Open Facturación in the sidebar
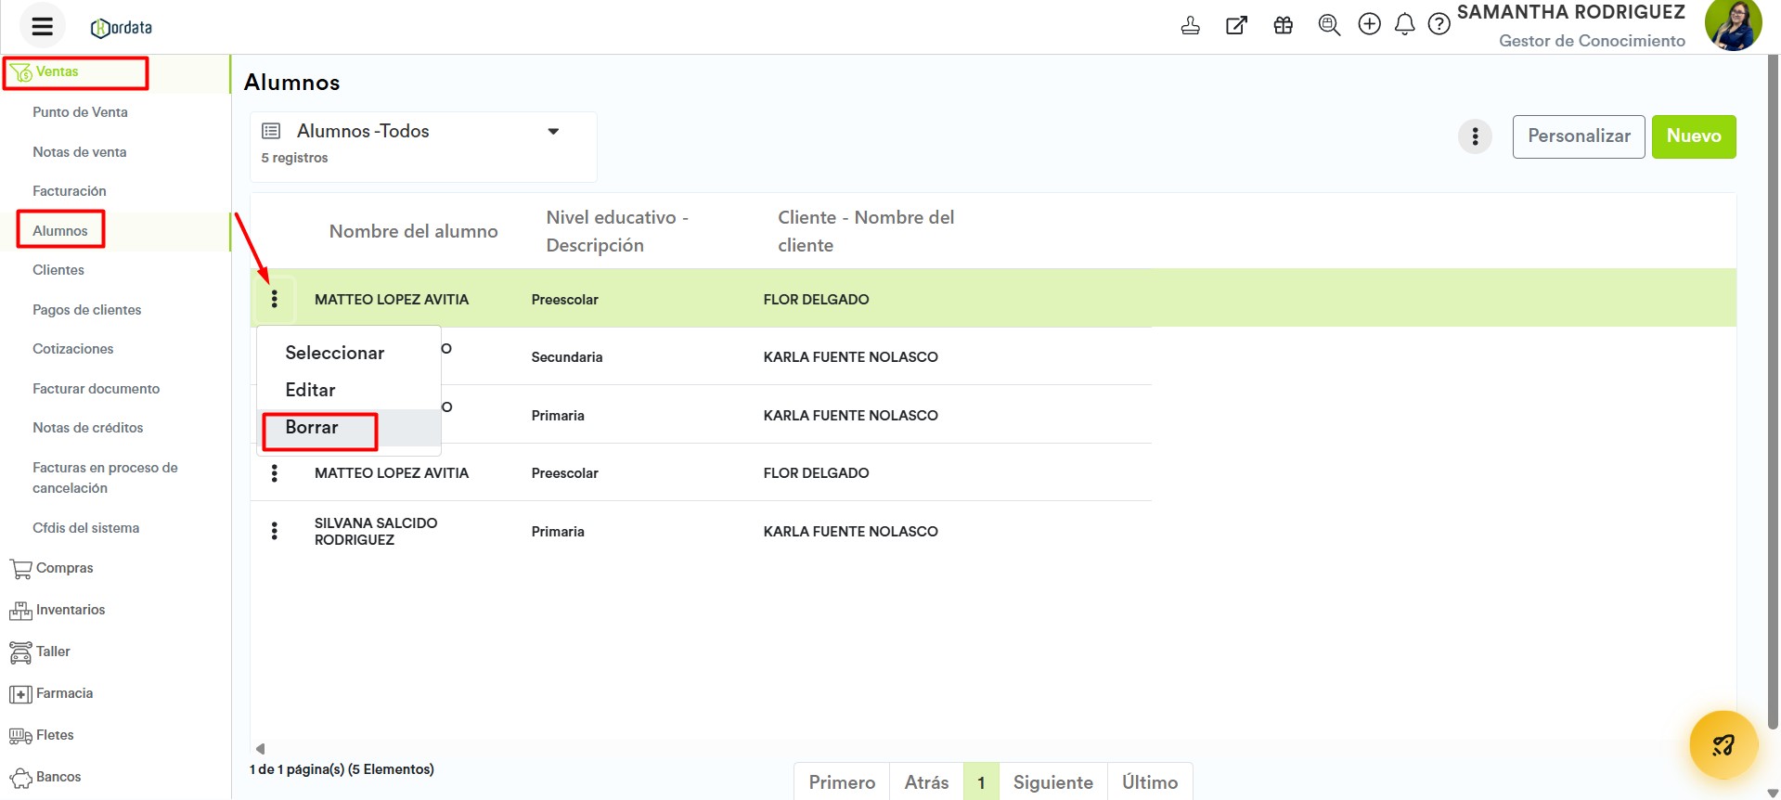Image resolution: width=1781 pixels, height=800 pixels. click(x=70, y=191)
